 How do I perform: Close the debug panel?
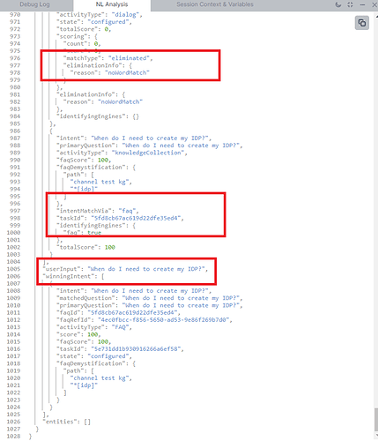coord(374,4)
